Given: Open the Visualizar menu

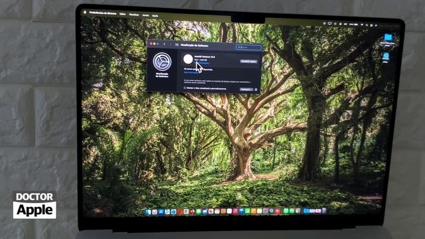Looking at the screenshot, I should click(x=134, y=15).
